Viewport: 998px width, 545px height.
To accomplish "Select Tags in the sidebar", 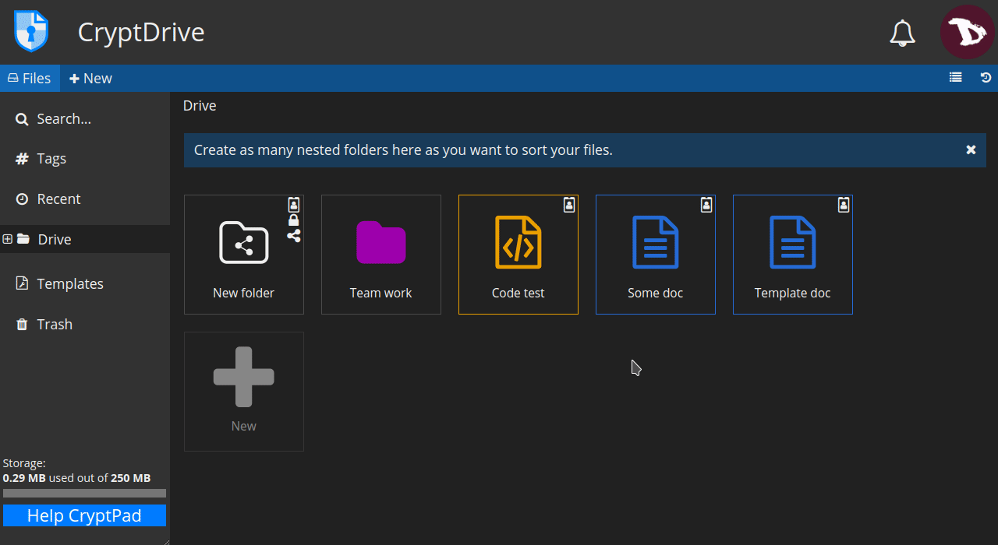I will (x=51, y=159).
